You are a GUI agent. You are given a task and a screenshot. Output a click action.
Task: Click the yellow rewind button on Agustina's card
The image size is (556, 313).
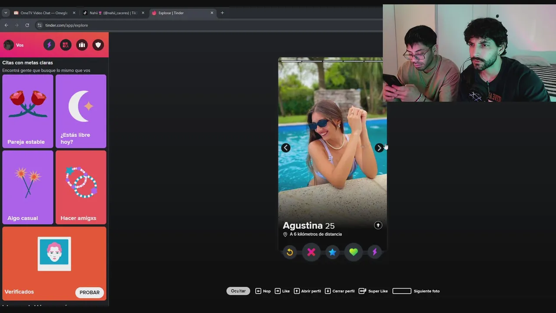point(290,252)
